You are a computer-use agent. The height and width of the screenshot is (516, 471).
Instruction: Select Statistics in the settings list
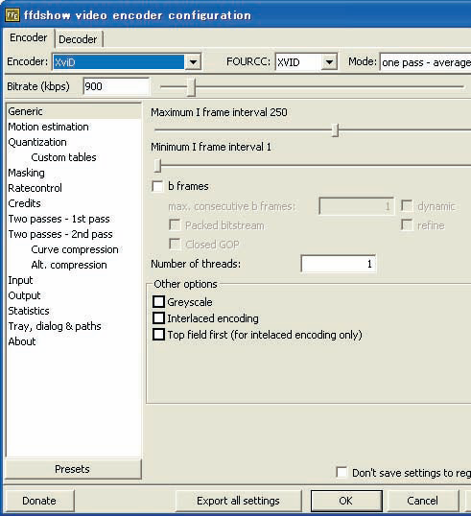point(29,311)
